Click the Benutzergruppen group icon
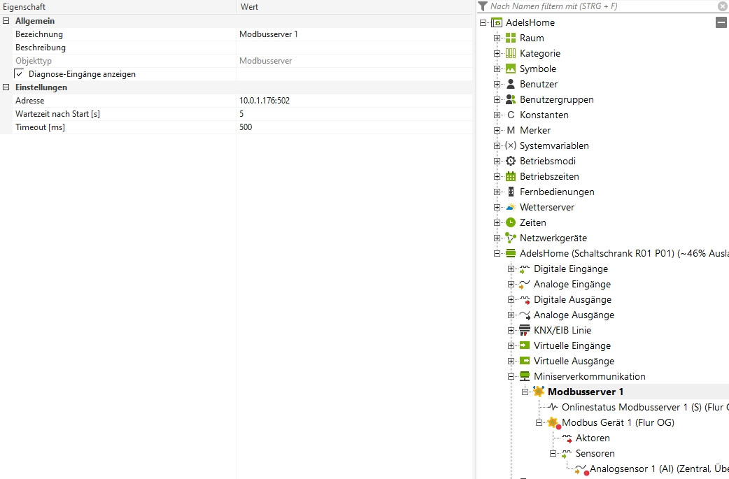 511,99
